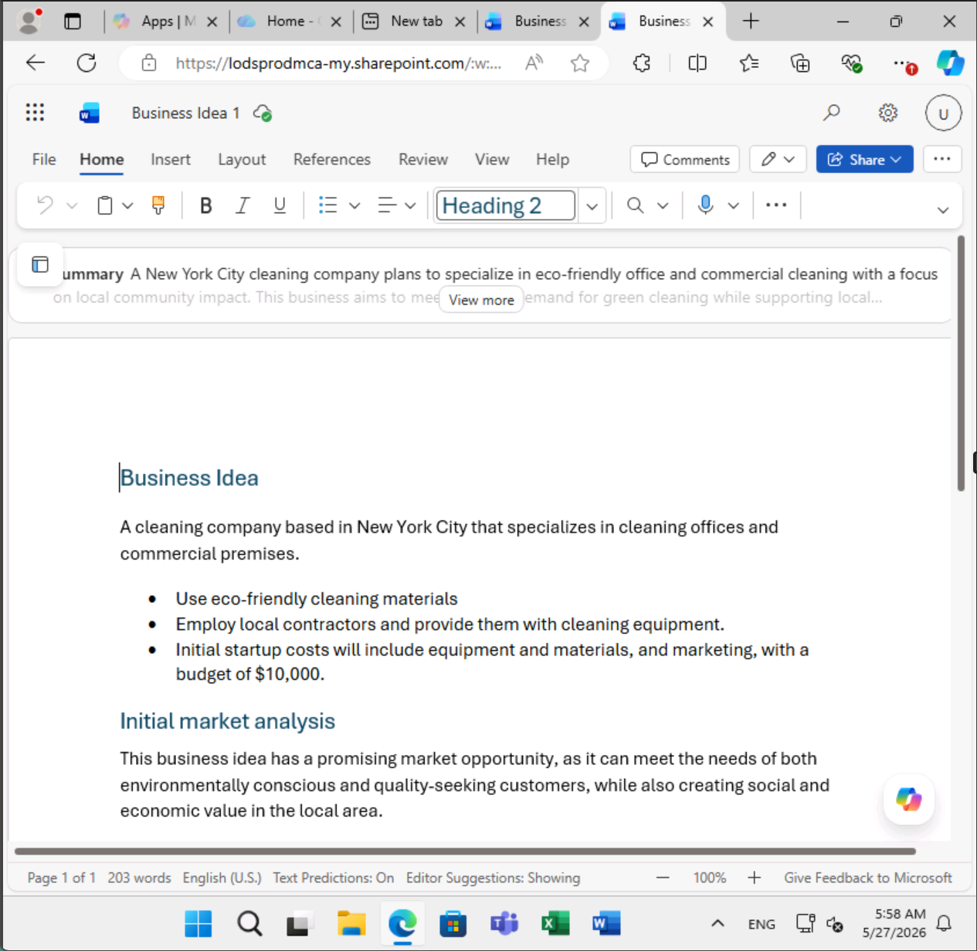Open the search magnifier in Word header
The width and height of the screenshot is (977, 951).
tap(832, 113)
